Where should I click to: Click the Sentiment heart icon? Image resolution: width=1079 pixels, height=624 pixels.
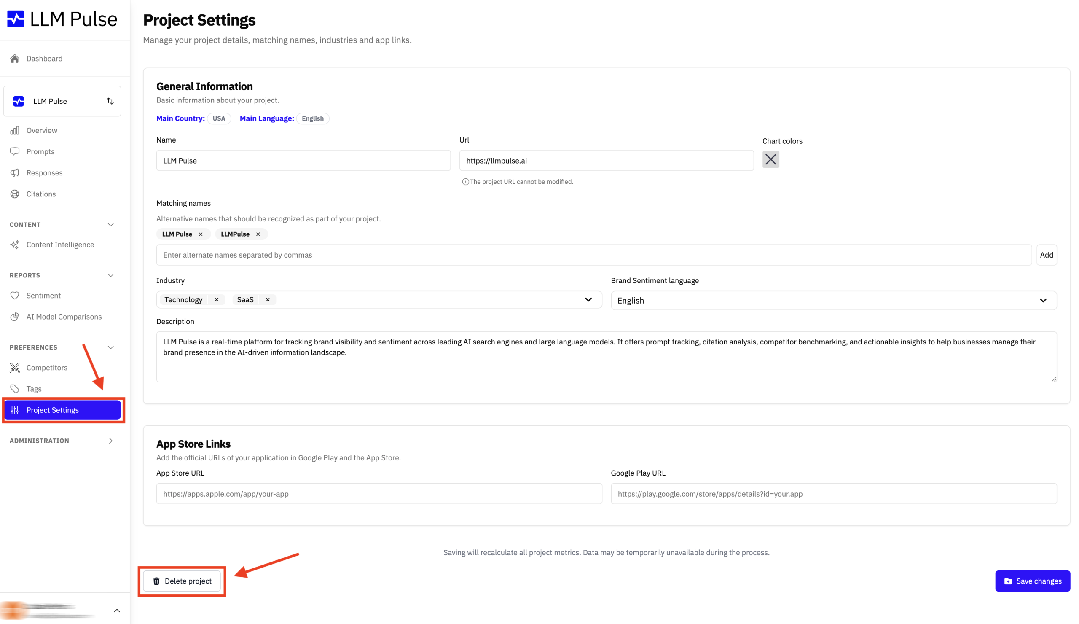point(15,296)
